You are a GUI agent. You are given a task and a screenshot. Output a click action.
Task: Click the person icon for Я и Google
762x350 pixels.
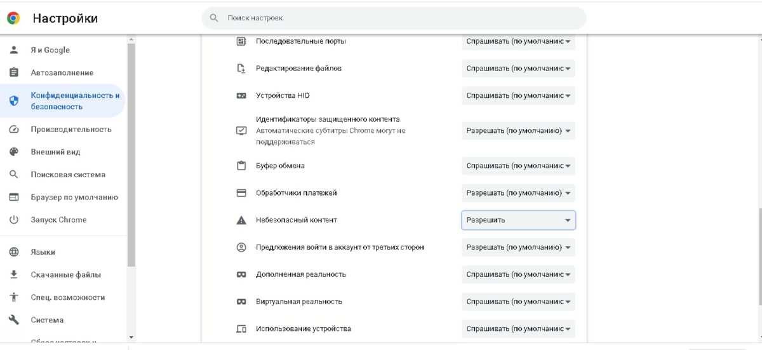coord(14,50)
